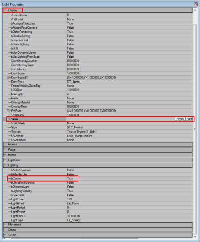The image size is (200, 242).
Task: Expand the LightColor category
Action: click(5, 160)
